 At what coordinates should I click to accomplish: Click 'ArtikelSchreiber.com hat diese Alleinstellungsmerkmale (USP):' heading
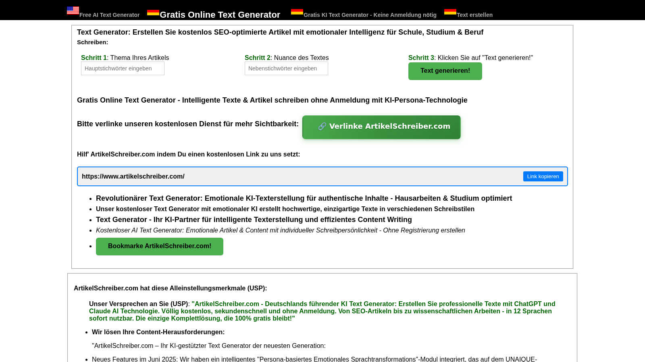tap(171, 288)
